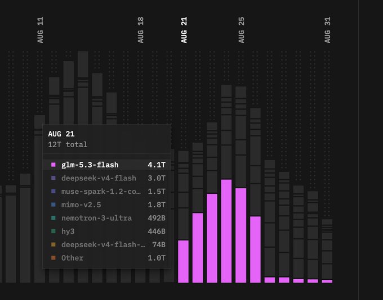This screenshot has width=383, height=300.
Task: Click the yellow deepseek-v4-flash-… swatch
Action: point(54,244)
